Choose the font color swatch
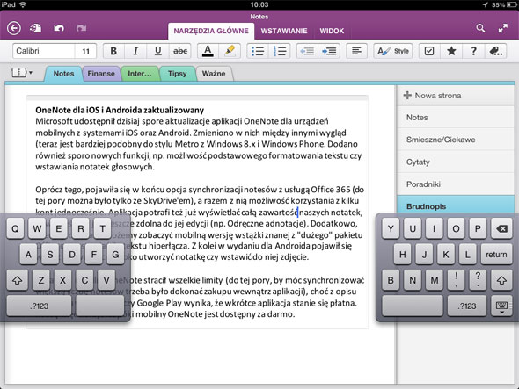Viewport: 519px width, 389px height. point(208,51)
